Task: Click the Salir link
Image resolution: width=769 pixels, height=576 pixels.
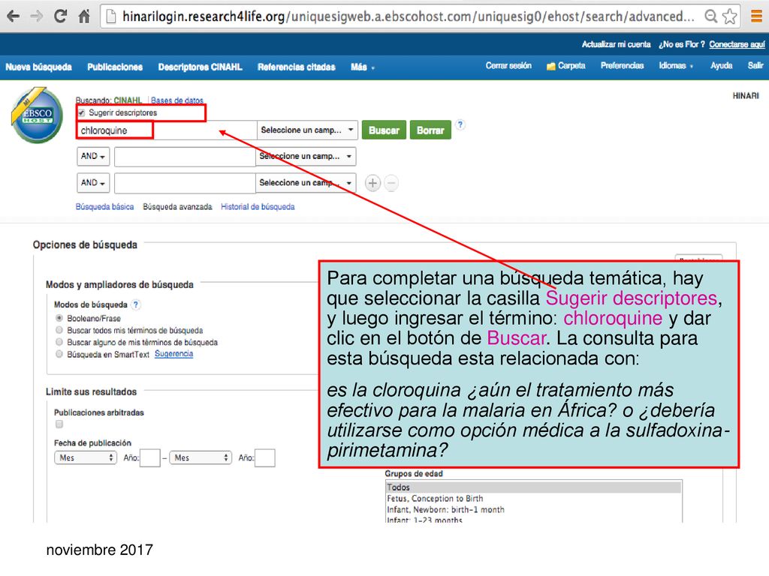Action: [x=755, y=66]
